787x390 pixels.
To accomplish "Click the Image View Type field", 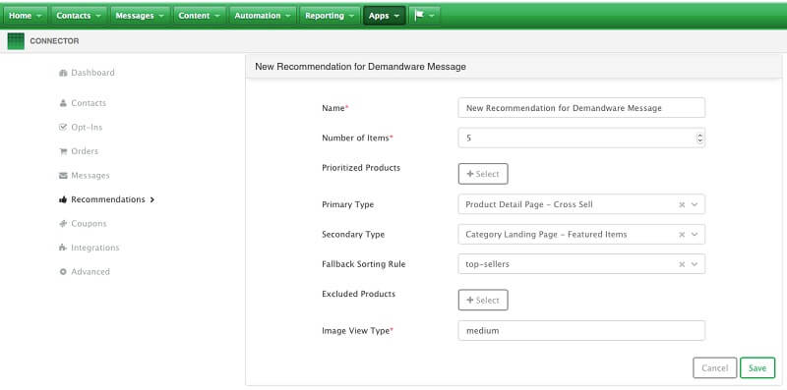I will click(x=581, y=331).
